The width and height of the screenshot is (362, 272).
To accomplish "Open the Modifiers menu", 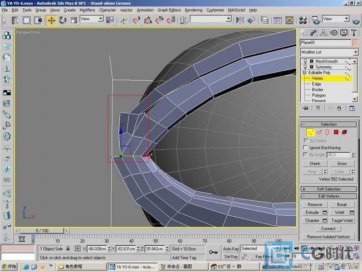I will point(87,10).
